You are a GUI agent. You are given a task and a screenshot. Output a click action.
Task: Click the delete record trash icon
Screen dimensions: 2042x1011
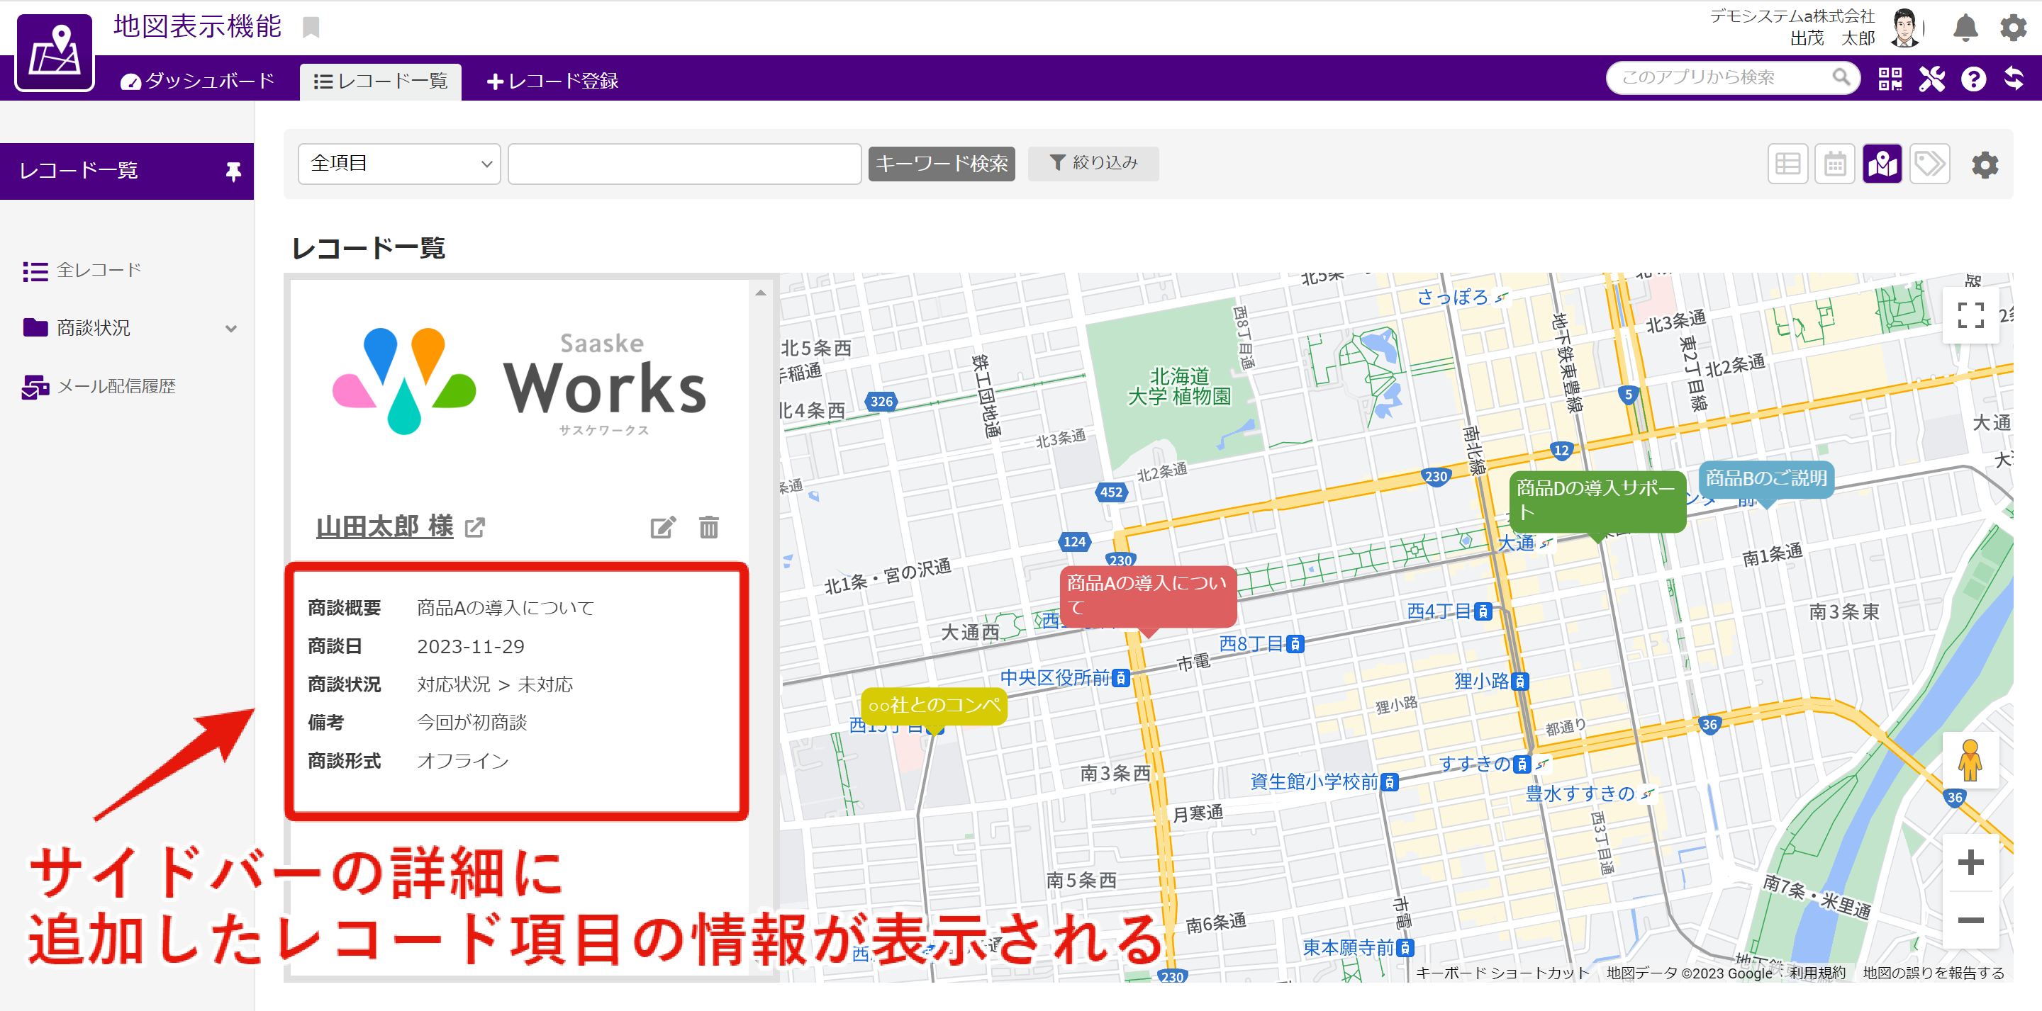pyautogui.click(x=709, y=527)
